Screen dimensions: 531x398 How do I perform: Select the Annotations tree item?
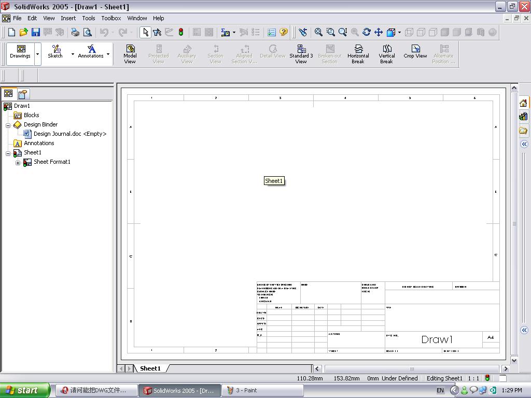pos(39,143)
